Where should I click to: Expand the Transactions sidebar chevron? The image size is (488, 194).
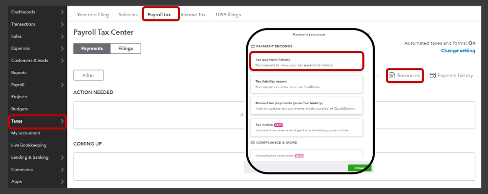[62, 24]
